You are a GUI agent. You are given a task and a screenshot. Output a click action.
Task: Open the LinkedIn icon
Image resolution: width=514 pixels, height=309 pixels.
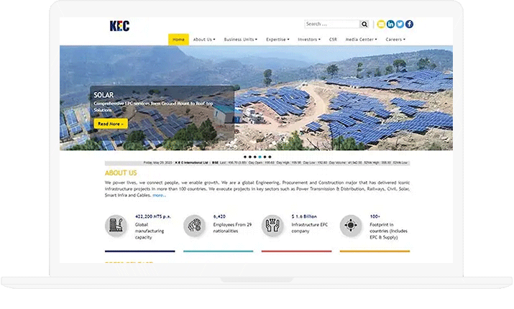[x=390, y=24]
